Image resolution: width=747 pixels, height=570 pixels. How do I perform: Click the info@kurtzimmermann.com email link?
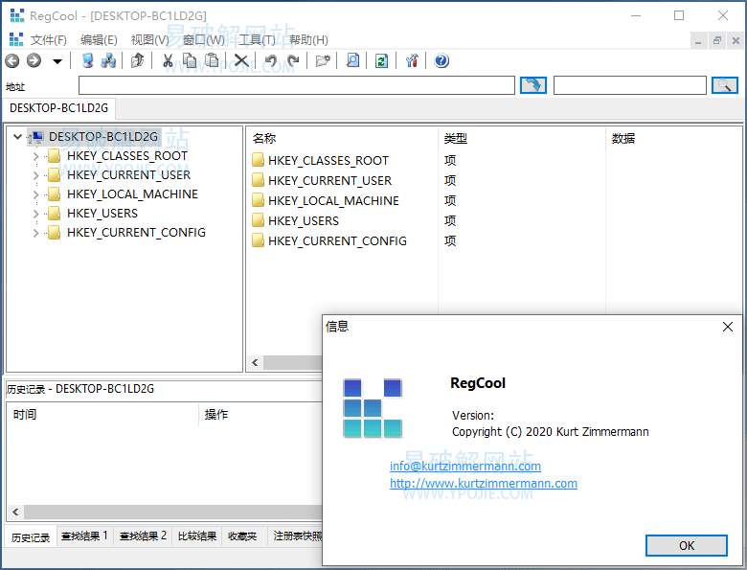[464, 467]
